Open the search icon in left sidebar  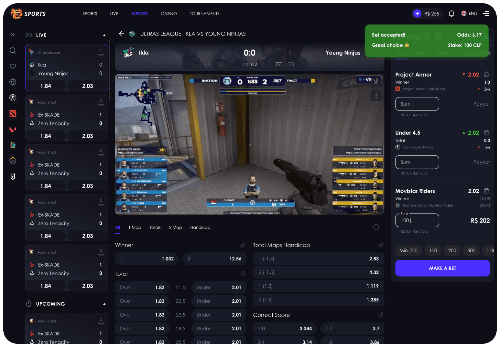(13, 50)
